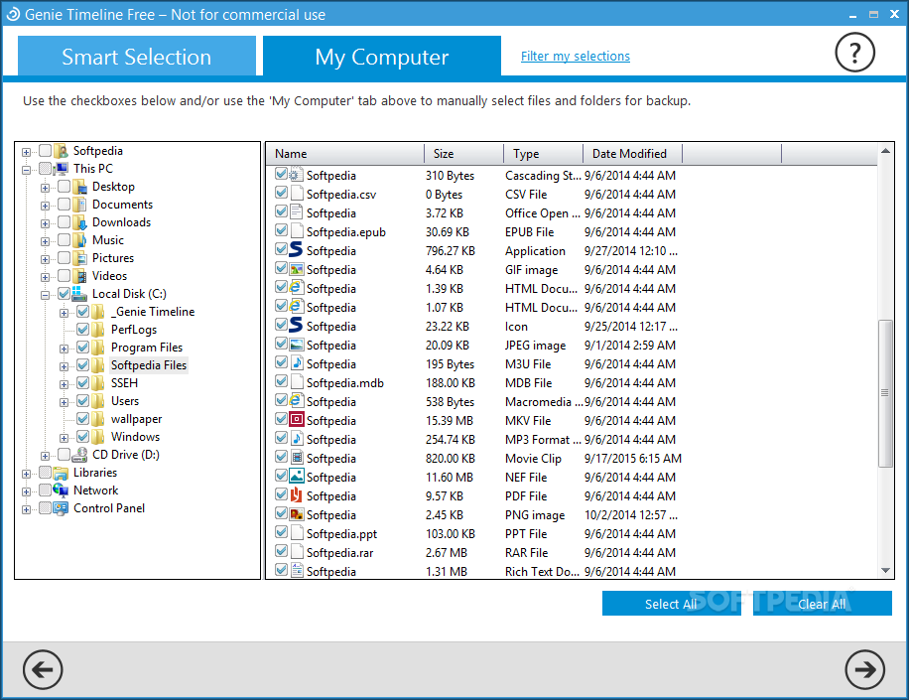Switch to the My Computer tab
This screenshot has height=700, width=909.
382,57
